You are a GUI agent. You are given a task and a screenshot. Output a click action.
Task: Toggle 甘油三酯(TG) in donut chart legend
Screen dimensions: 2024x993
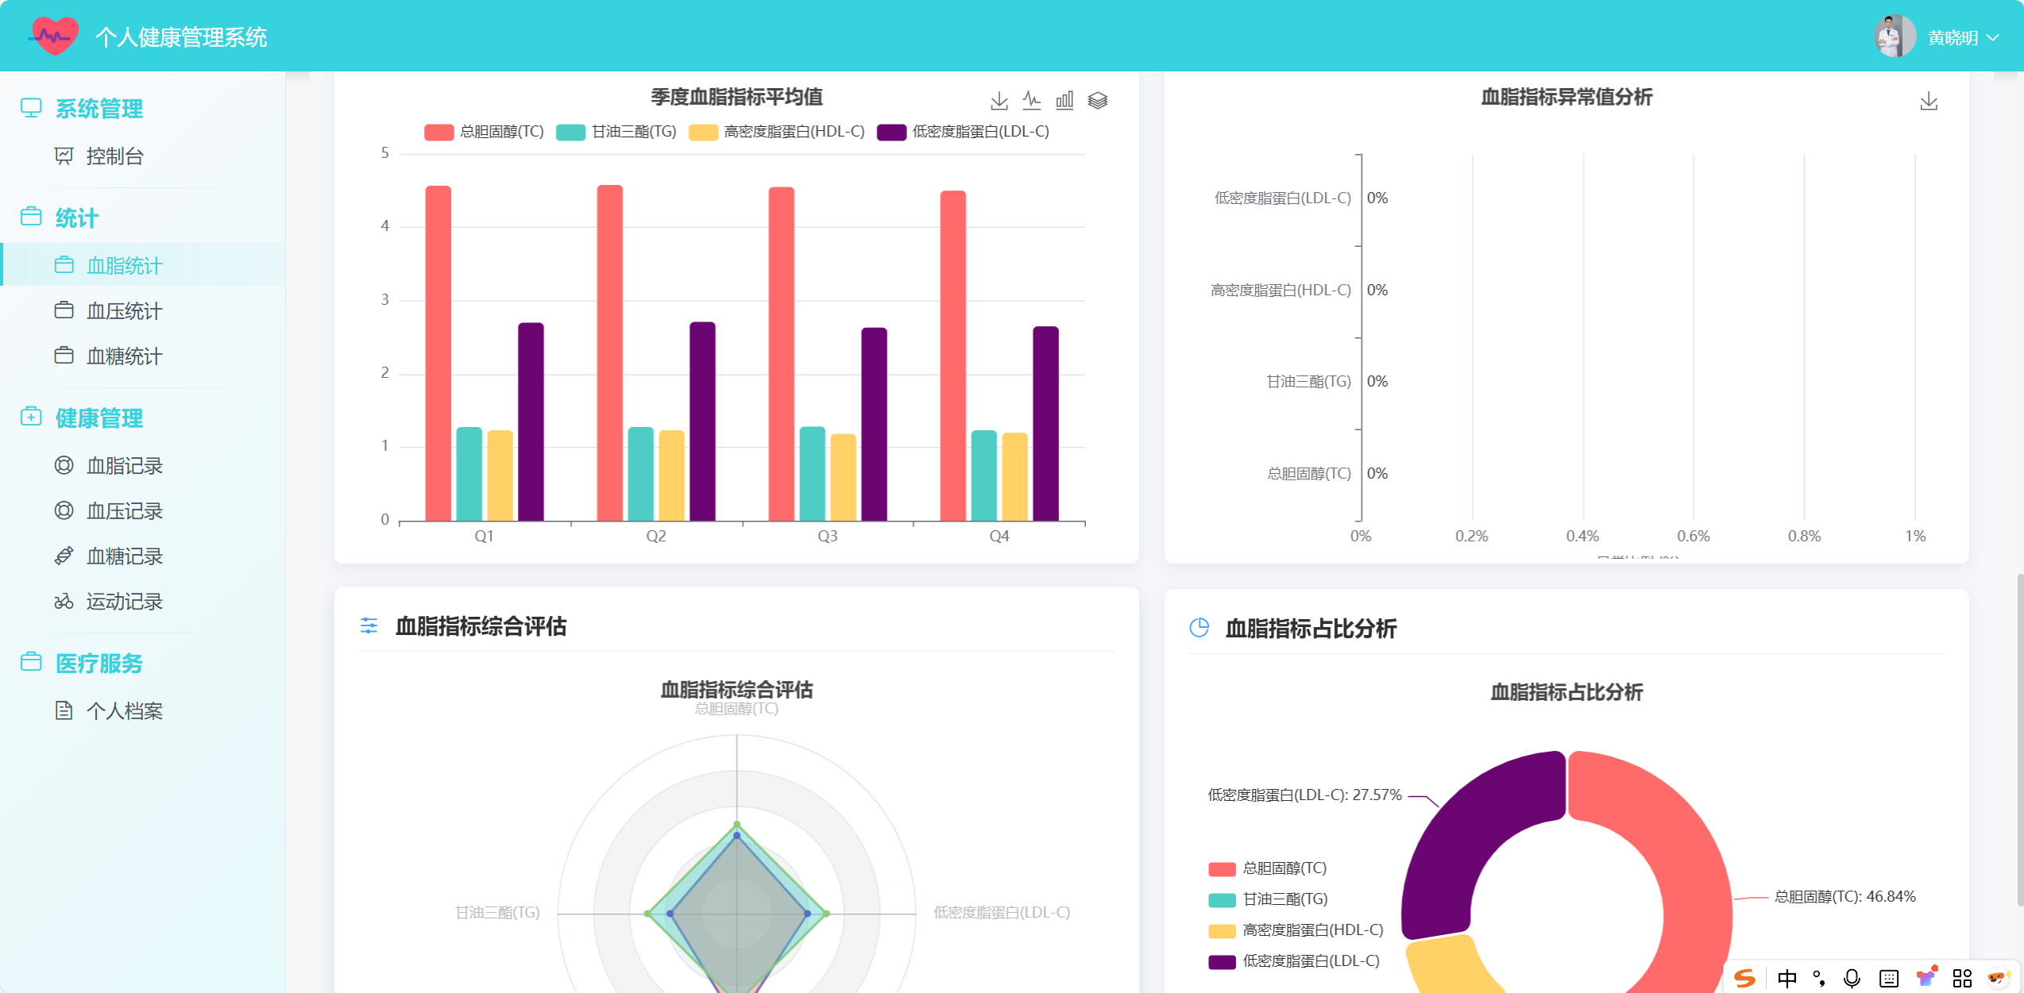1269,899
